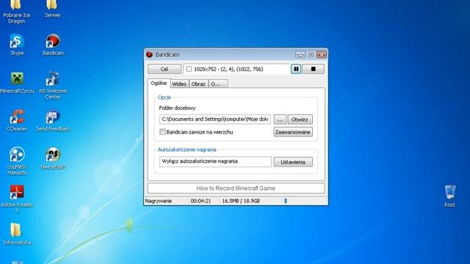Image resolution: width=470 pixels, height=264 pixels.
Task: Switch to the Wideo tab
Action: point(179,84)
